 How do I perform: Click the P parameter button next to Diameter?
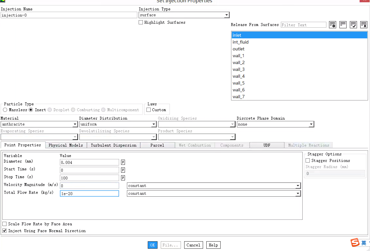click(123, 162)
